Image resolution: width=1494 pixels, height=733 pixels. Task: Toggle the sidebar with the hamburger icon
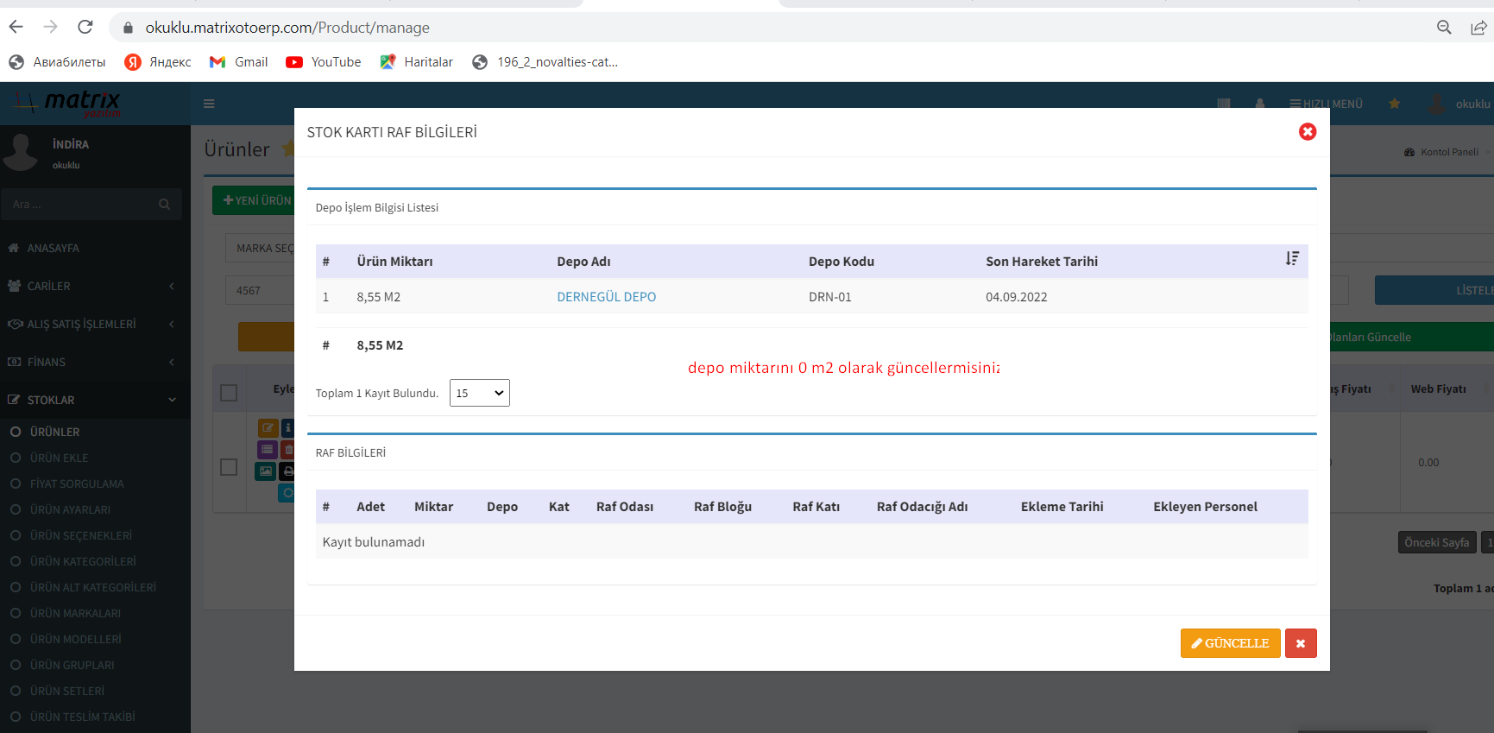209,104
